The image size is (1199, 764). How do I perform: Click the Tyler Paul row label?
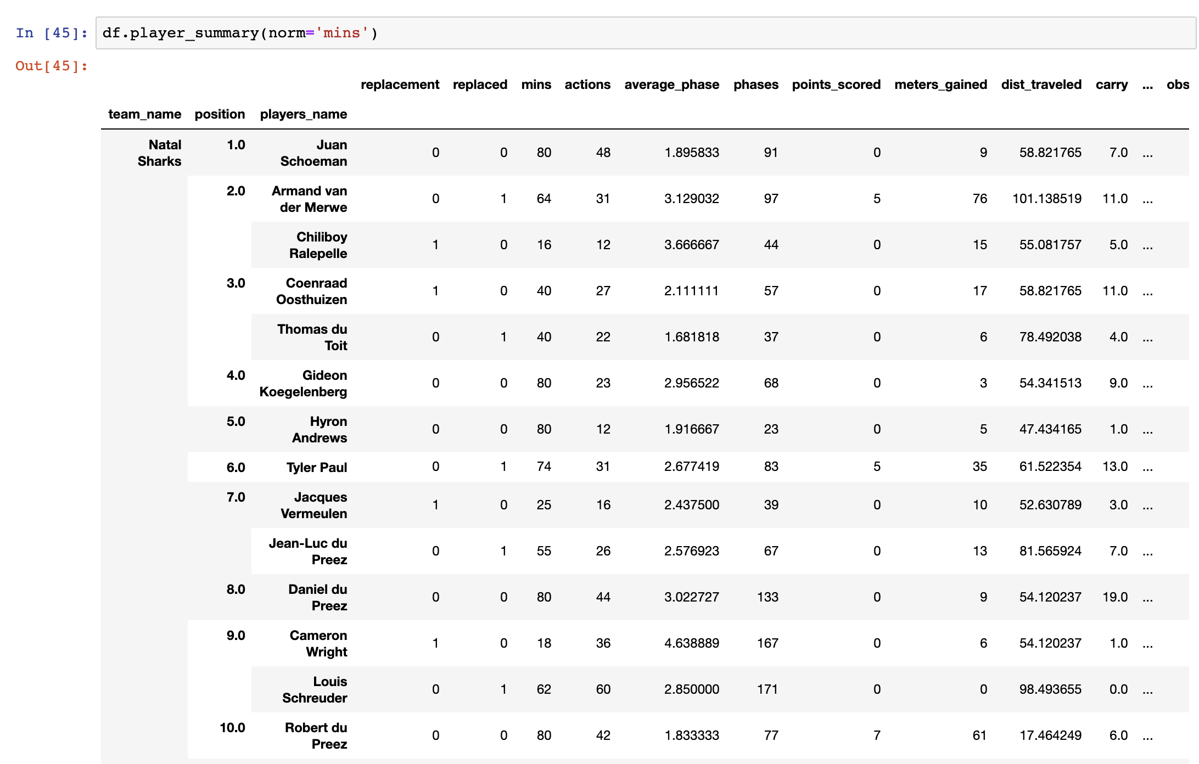[316, 467]
